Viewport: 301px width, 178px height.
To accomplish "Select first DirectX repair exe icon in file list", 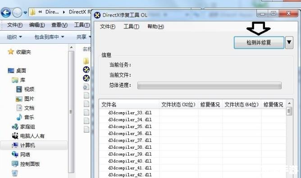I will [x=87, y=69].
